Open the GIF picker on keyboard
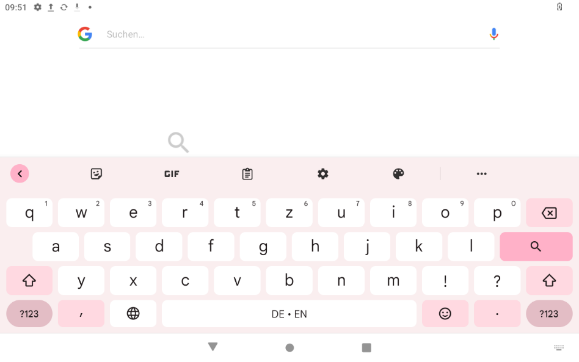 (172, 174)
